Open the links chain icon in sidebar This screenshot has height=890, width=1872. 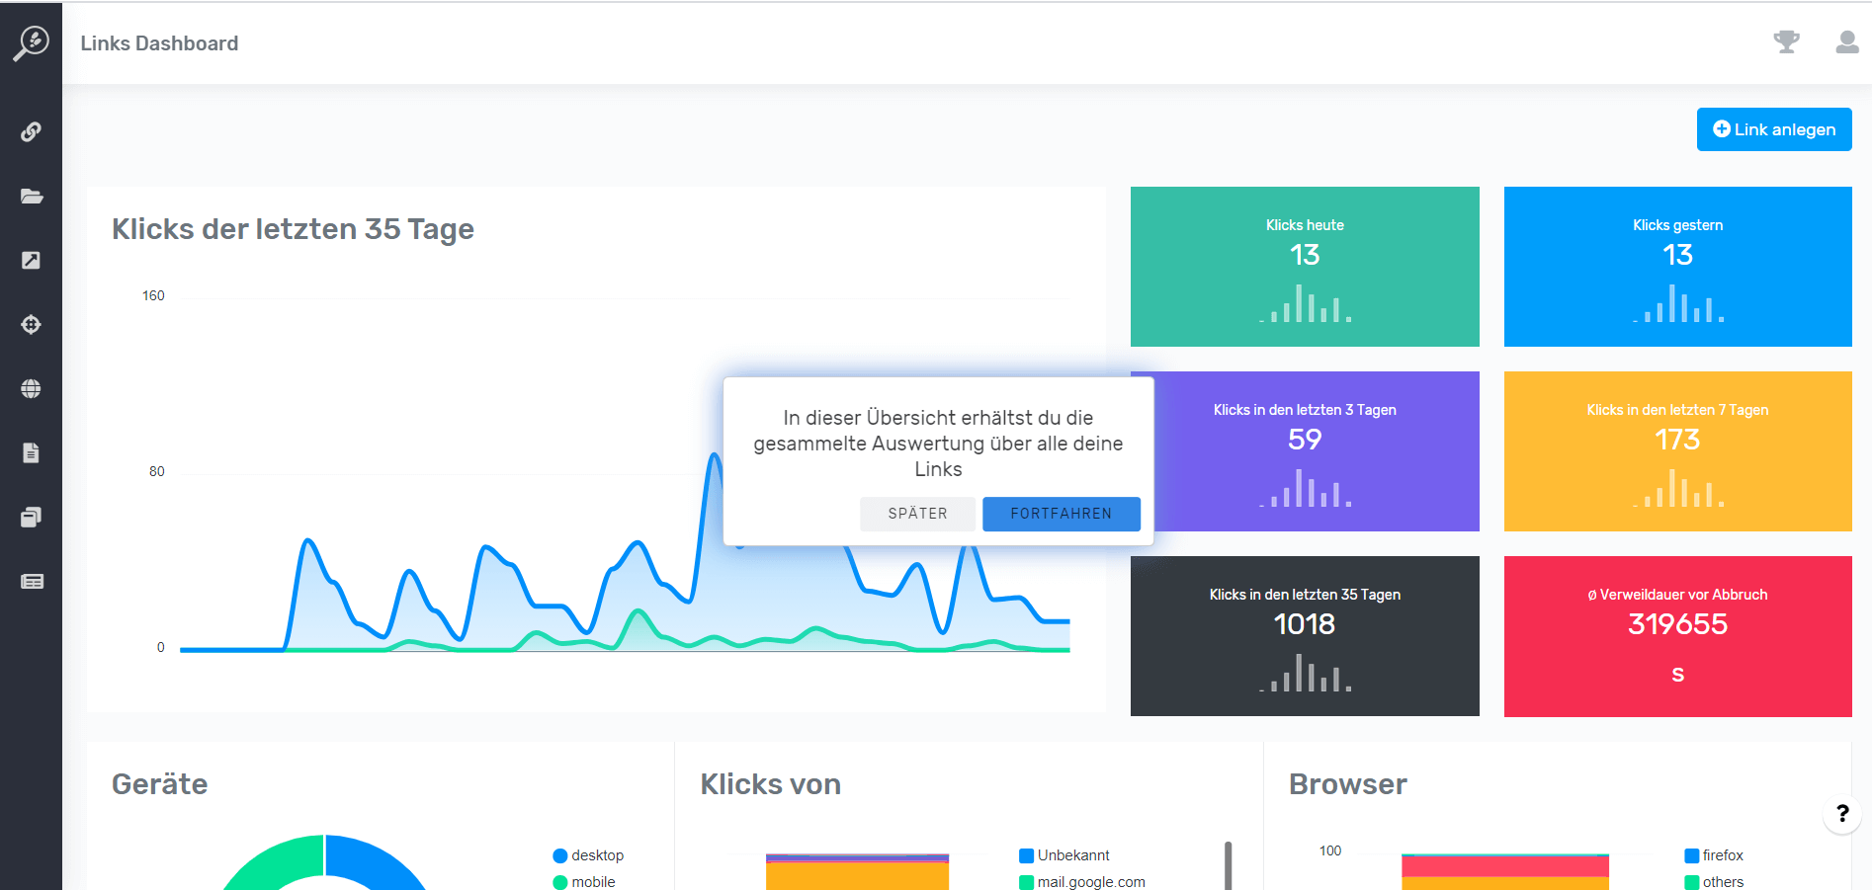coord(31,131)
